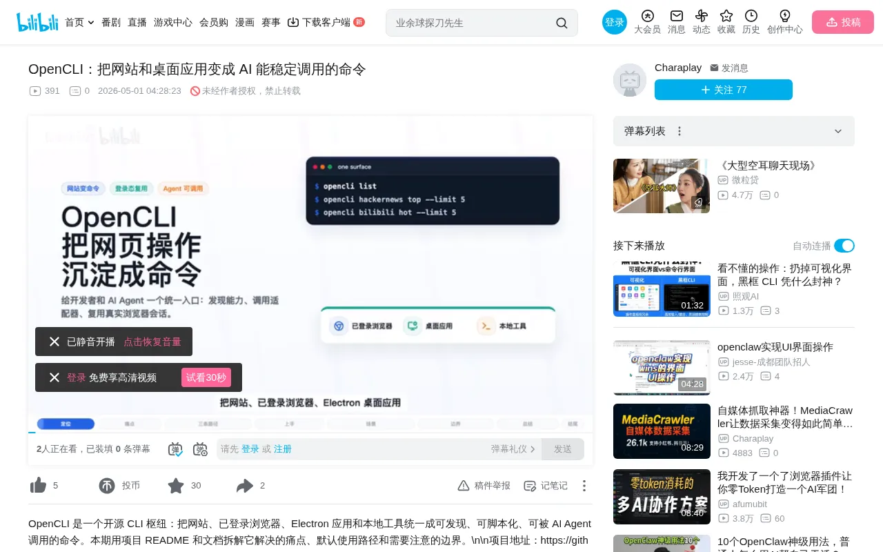Click the 登录 avatar button
This screenshot has height=552, width=883.
tap(615, 22)
